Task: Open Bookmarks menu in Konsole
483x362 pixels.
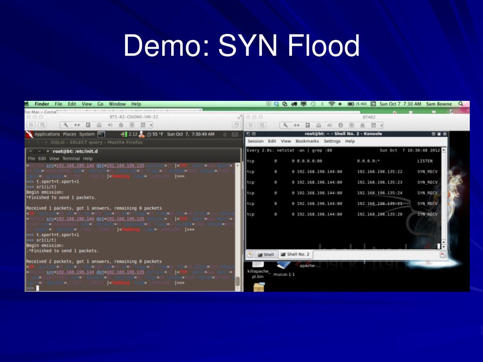Action: (307, 141)
